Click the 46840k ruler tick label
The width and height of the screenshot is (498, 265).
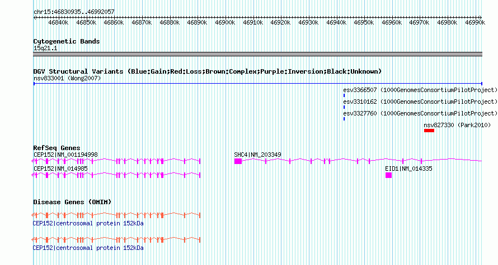[x=58, y=22]
